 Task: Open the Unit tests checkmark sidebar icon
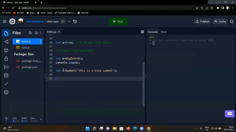tap(6, 84)
